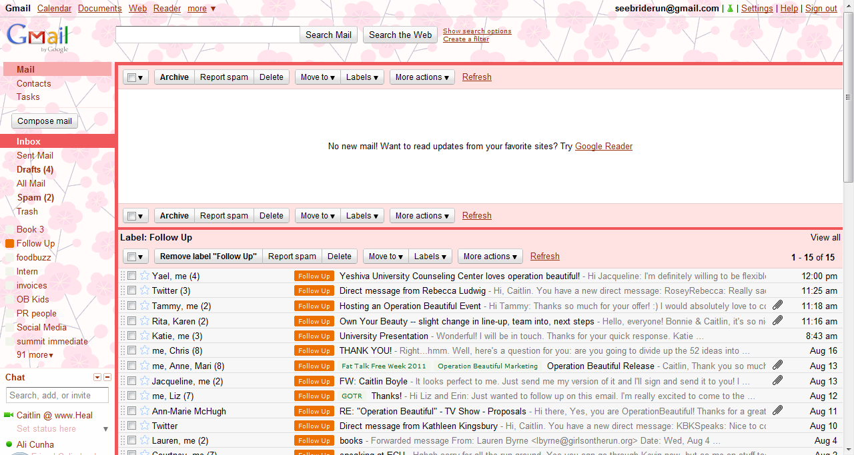Click the attachment icon on Own Your Beauty email

pyautogui.click(x=777, y=320)
